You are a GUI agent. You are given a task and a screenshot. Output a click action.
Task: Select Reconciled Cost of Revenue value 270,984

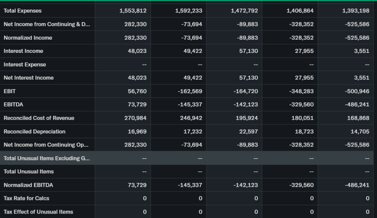point(135,118)
